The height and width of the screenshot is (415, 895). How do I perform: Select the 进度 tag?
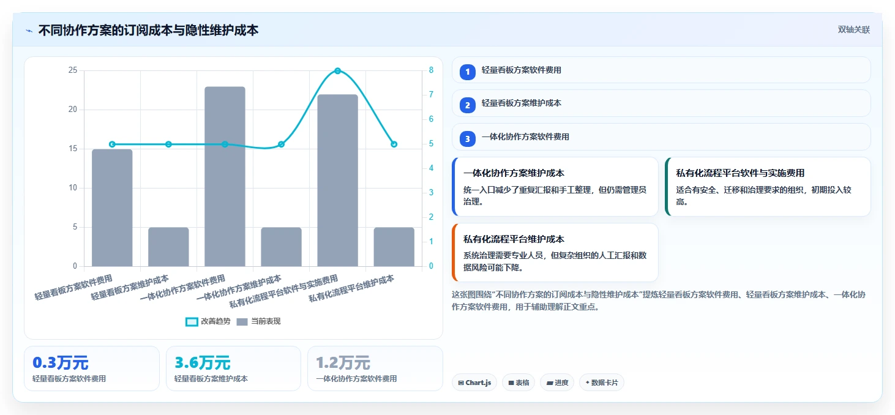557,383
